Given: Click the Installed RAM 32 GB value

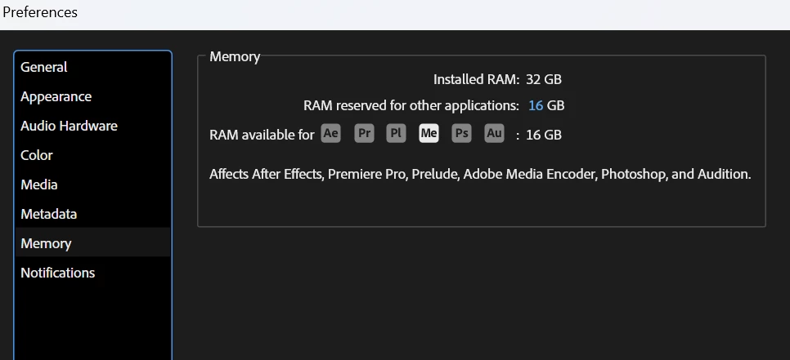Looking at the screenshot, I should [544, 79].
